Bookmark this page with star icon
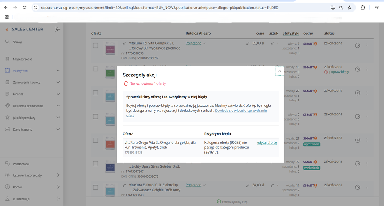The image size is (384, 206). (349, 7)
